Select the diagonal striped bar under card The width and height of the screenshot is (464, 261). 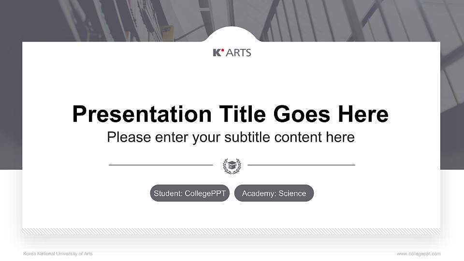pyautogui.click(x=231, y=232)
